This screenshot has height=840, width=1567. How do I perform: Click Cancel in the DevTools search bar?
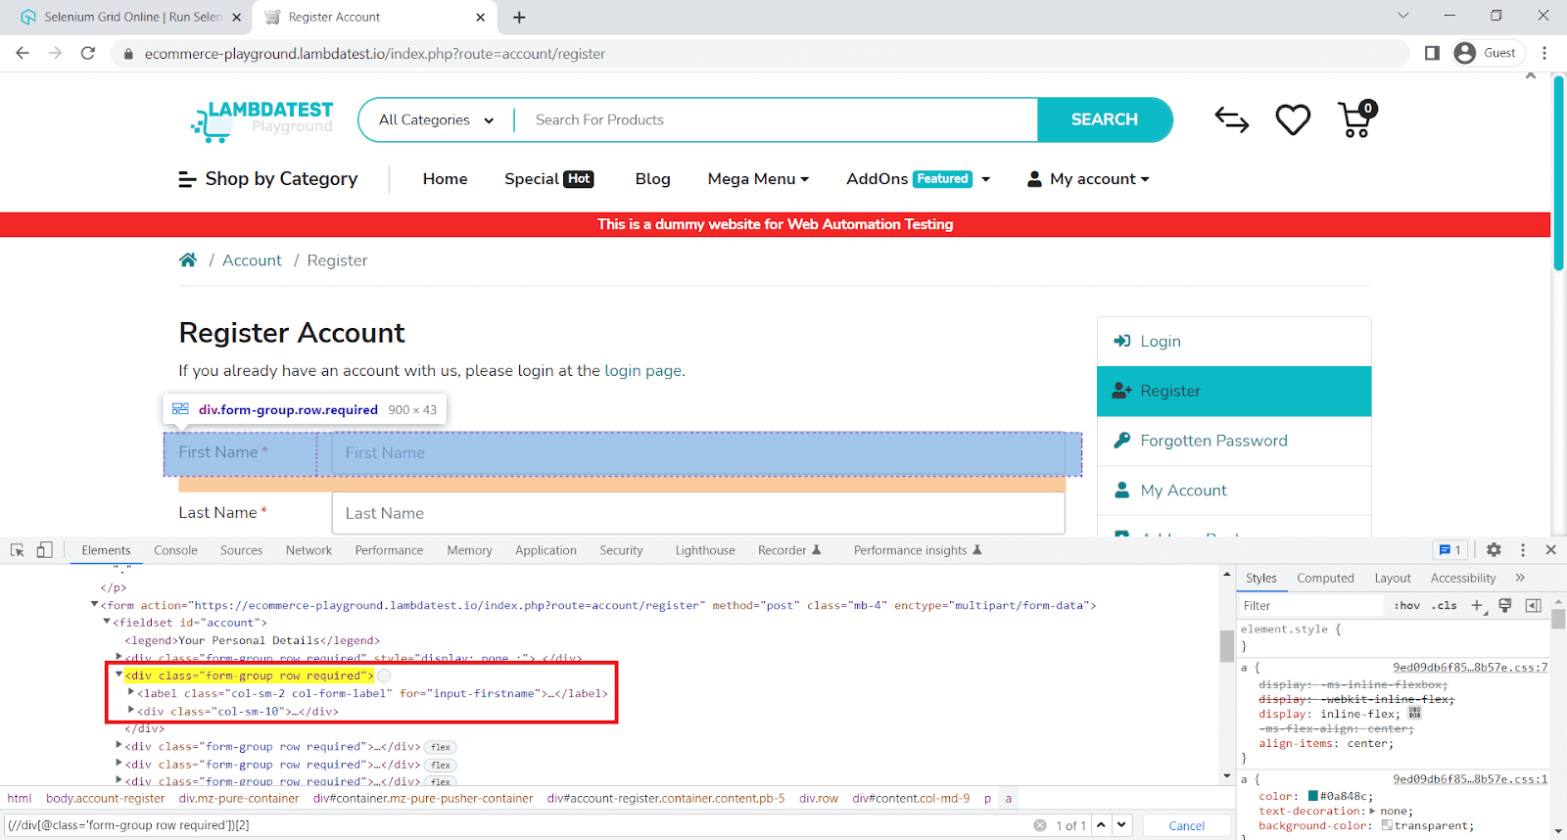tap(1186, 825)
